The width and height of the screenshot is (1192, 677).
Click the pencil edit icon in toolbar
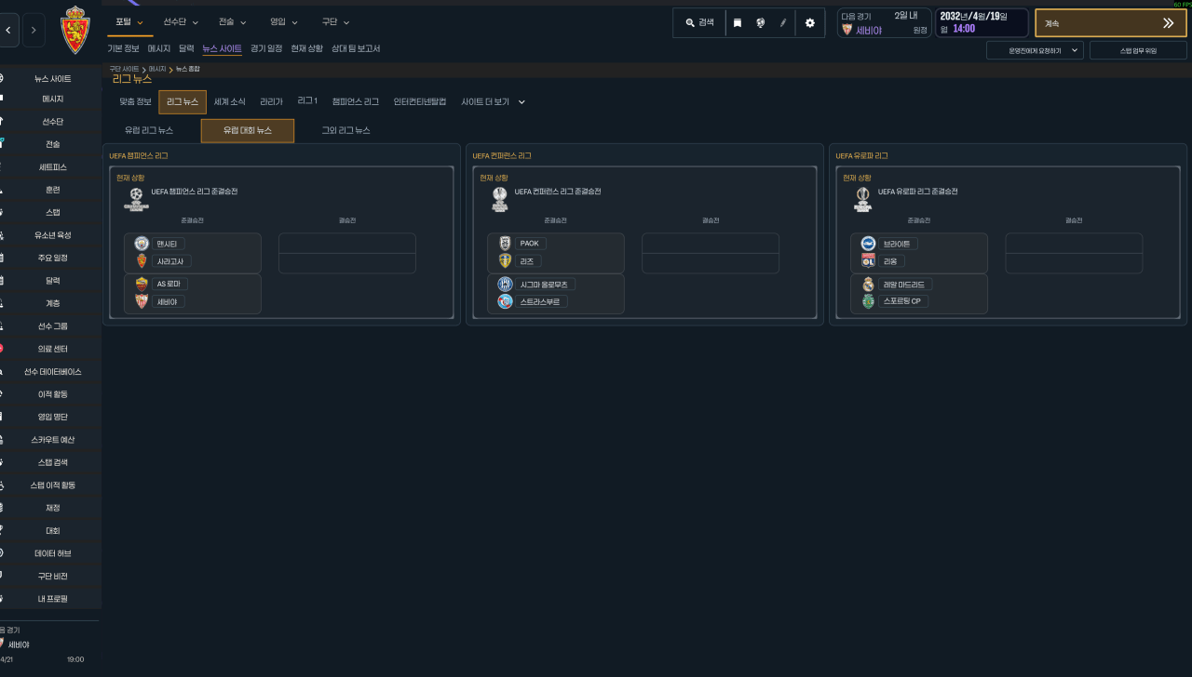(784, 22)
